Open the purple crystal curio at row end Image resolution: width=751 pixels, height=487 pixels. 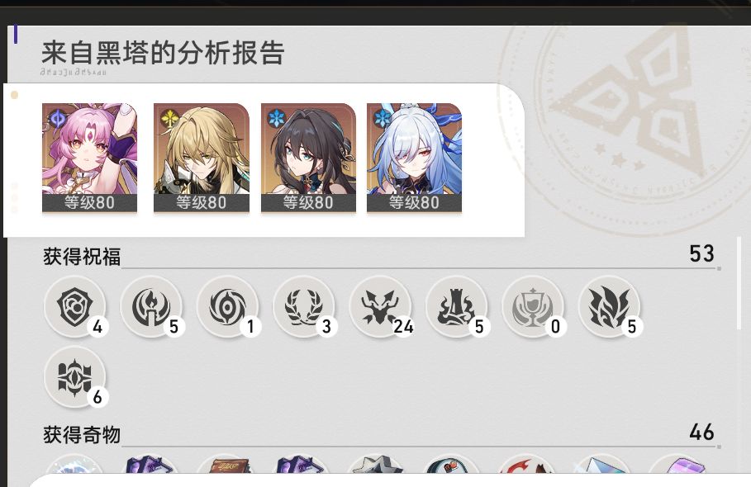coord(677,465)
